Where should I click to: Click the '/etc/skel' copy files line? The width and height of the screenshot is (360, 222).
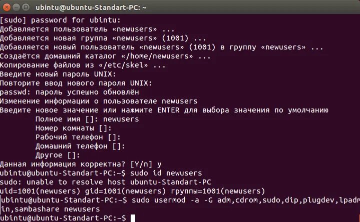coord(83,65)
